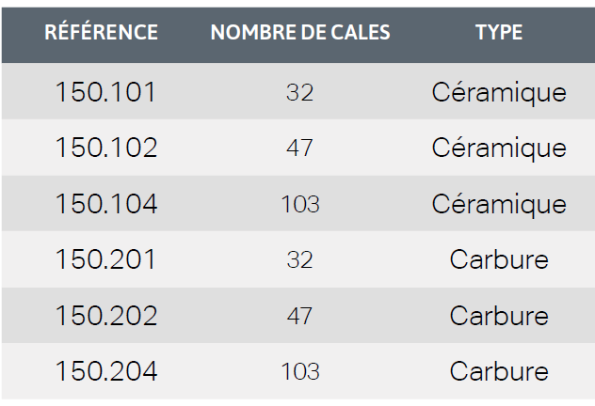Select reference 150.204 cell
This screenshot has width=595, height=406.
pyautogui.click(x=106, y=371)
